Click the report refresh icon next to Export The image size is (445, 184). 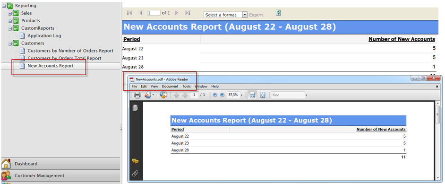[x=278, y=13]
